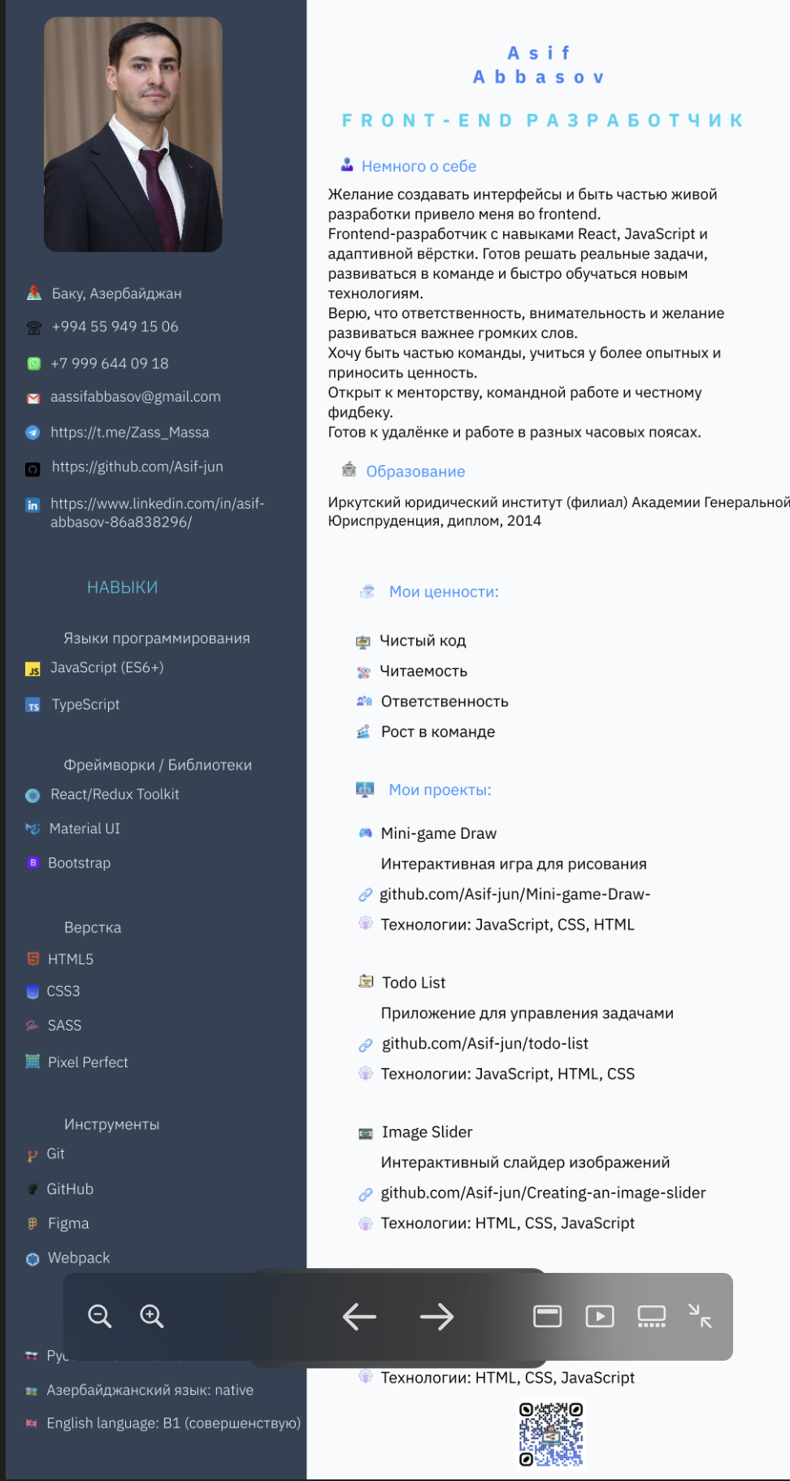Click the Азербайджанский язык: native line

[x=150, y=1390]
